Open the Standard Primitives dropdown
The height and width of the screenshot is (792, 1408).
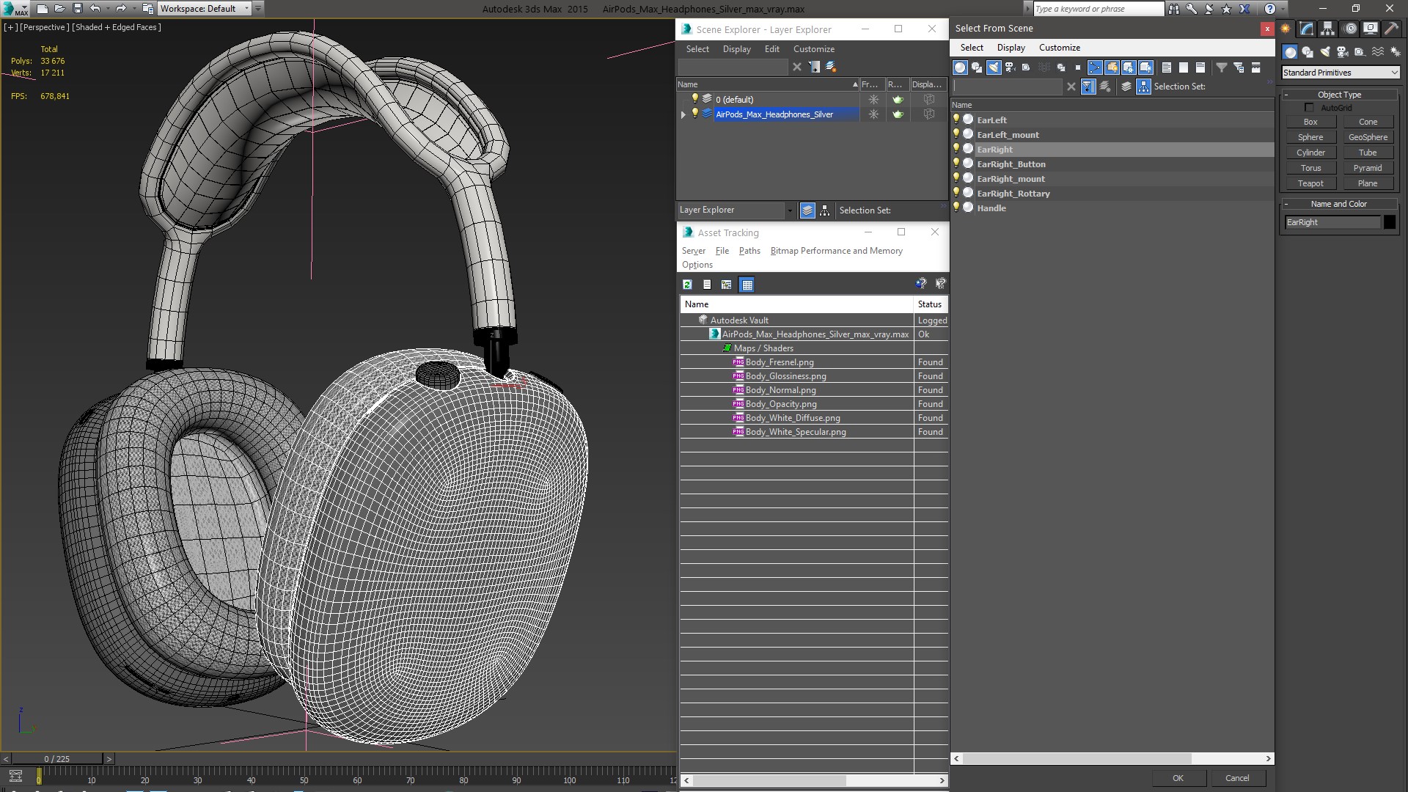1341,73
